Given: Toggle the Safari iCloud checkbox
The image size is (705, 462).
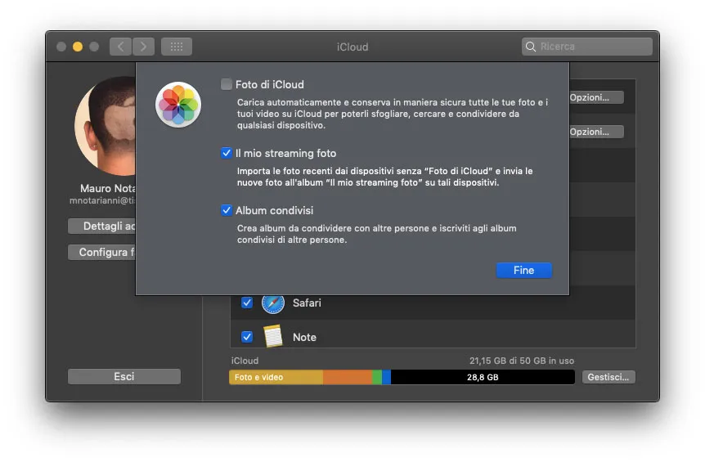Looking at the screenshot, I should [247, 303].
